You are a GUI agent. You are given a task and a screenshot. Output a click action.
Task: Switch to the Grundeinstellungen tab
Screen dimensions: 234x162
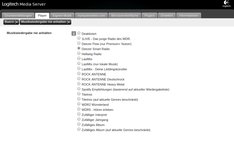click(18, 15)
